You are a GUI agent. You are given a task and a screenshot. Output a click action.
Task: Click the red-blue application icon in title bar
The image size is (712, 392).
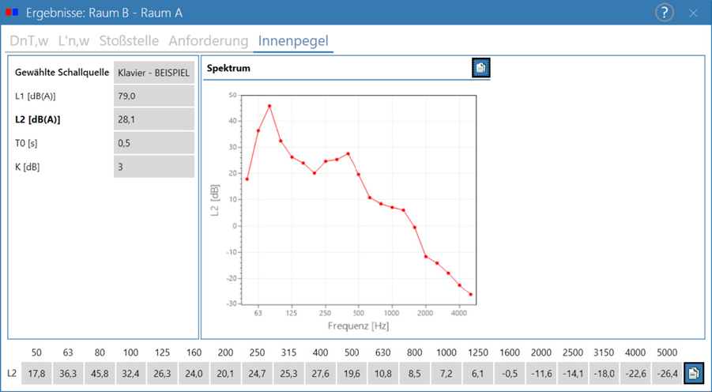12,13
